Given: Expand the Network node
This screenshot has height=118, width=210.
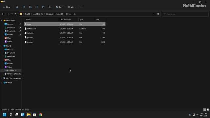Looking at the screenshot, I should click(x=2, y=83).
